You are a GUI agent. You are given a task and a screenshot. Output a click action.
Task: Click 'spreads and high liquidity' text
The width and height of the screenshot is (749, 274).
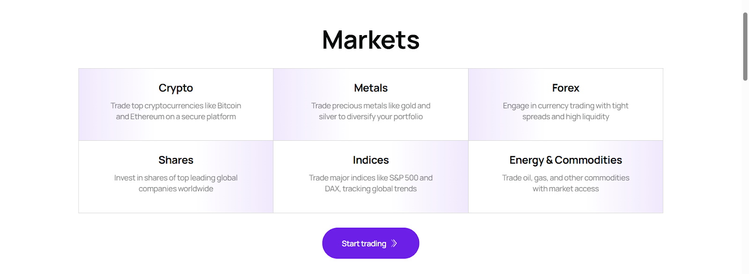click(x=565, y=117)
